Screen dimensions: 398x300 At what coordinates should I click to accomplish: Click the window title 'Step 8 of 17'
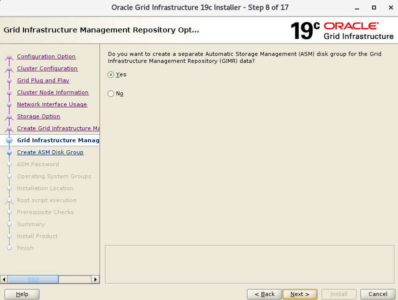point(268,7)
